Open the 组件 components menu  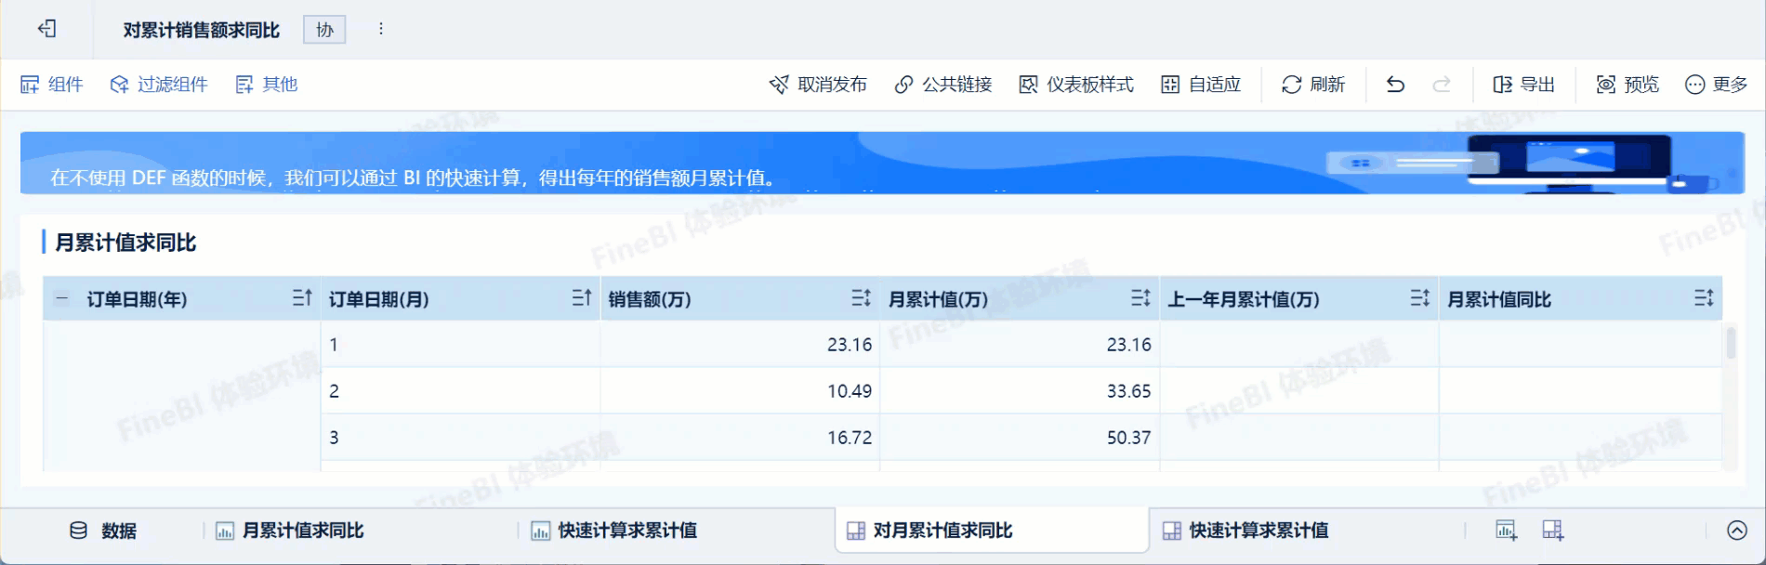(x=52, y=85)
